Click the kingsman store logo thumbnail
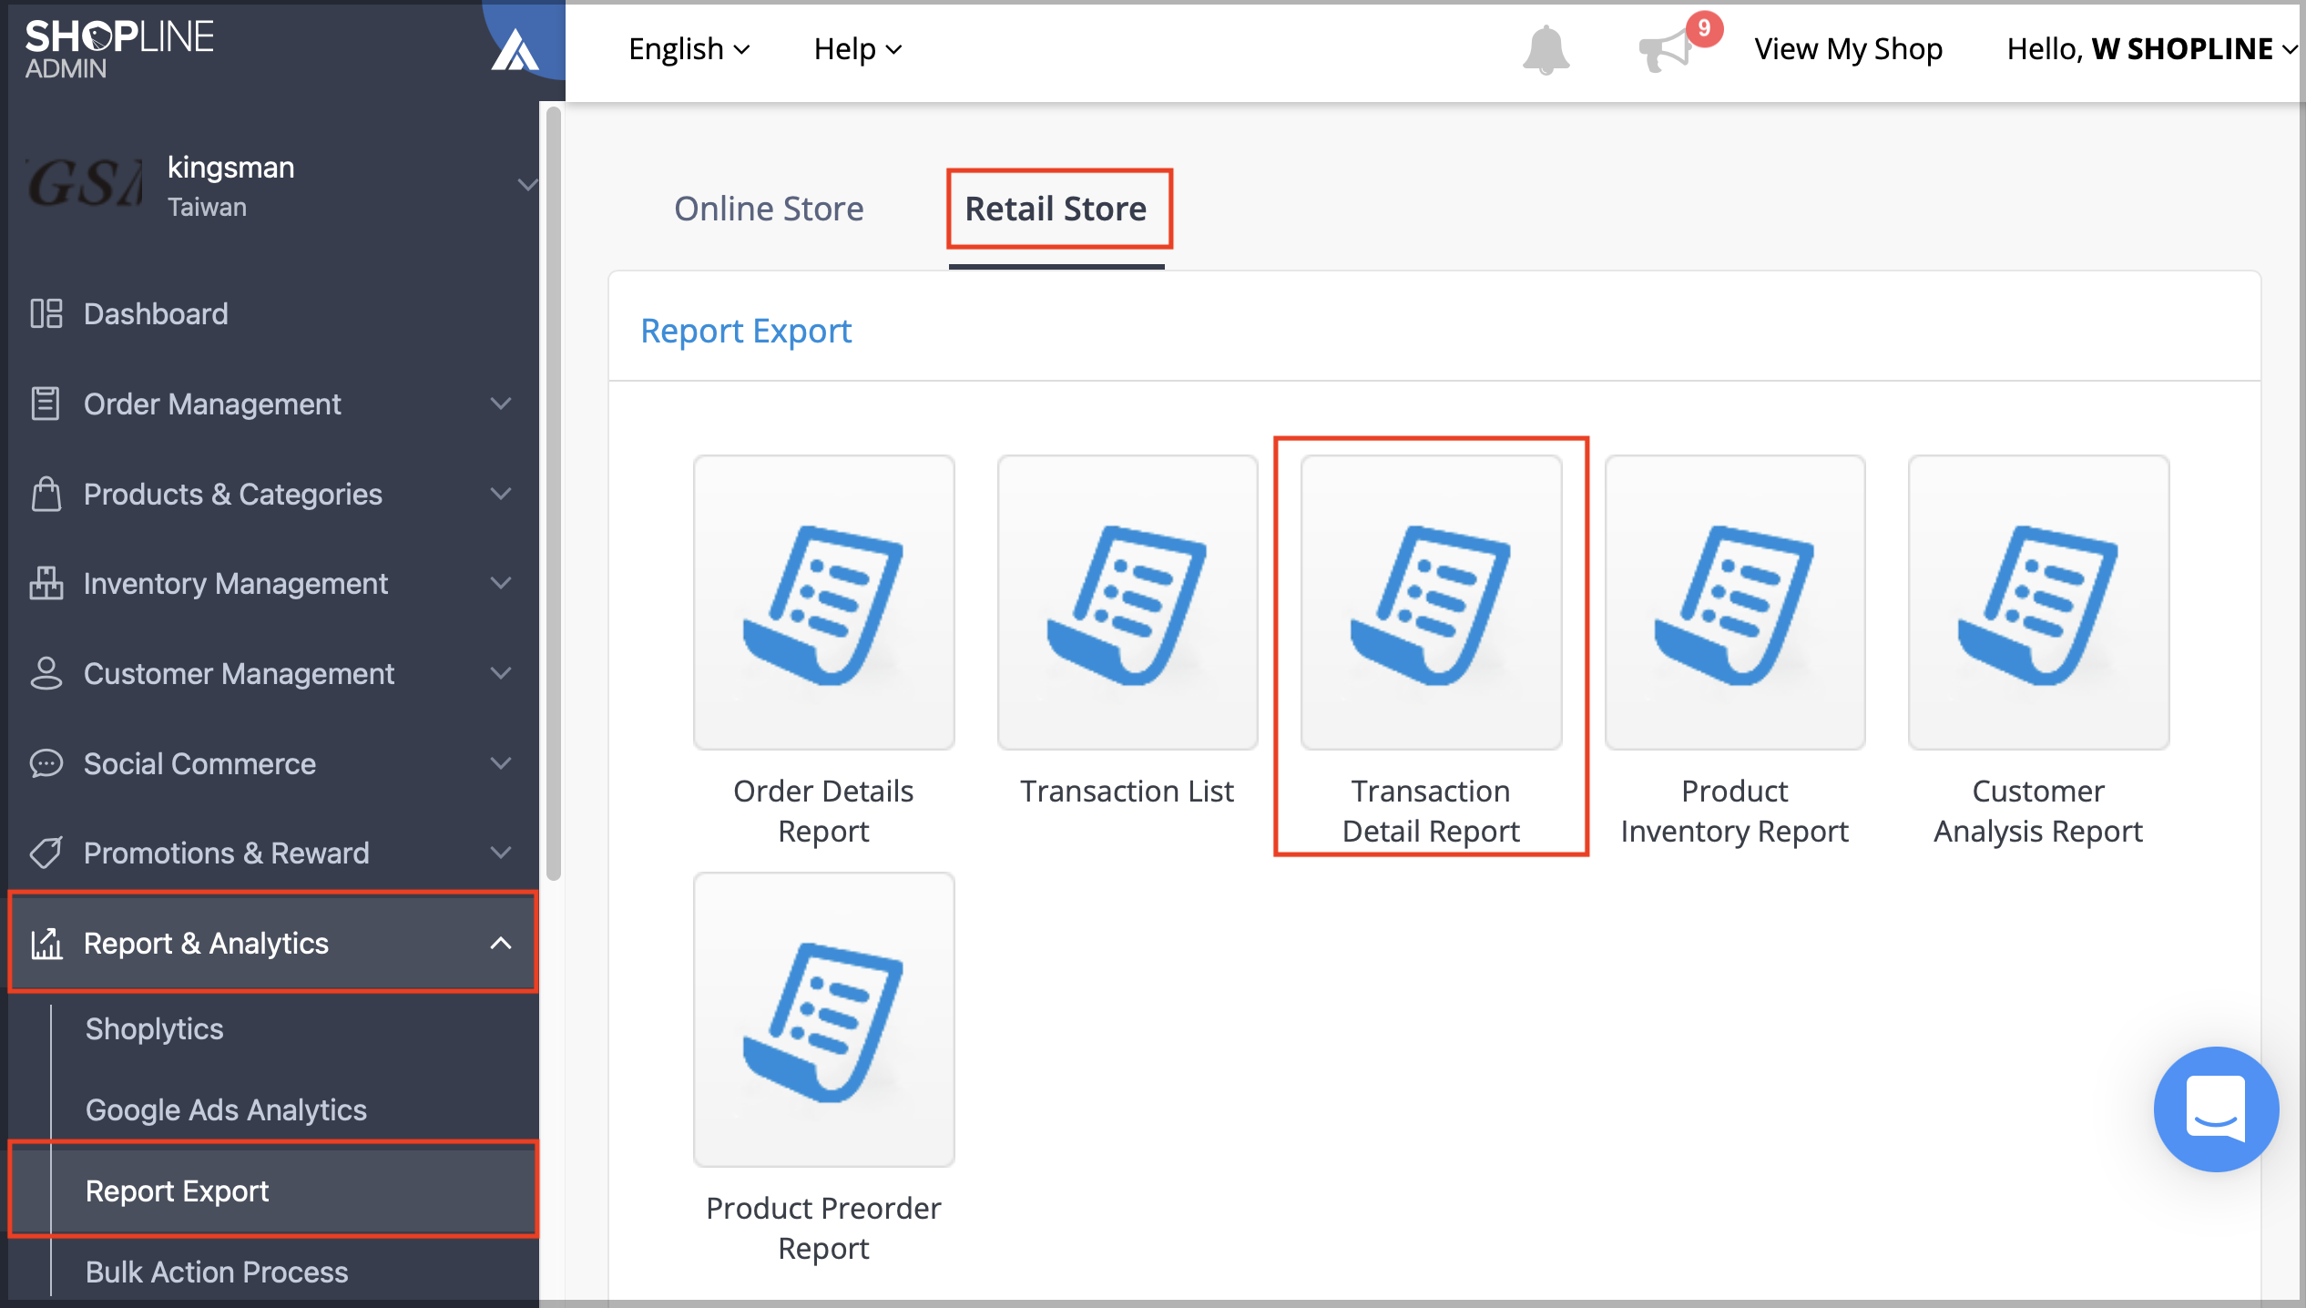Screen dimensions: 2306x1308 pos(84,185)
